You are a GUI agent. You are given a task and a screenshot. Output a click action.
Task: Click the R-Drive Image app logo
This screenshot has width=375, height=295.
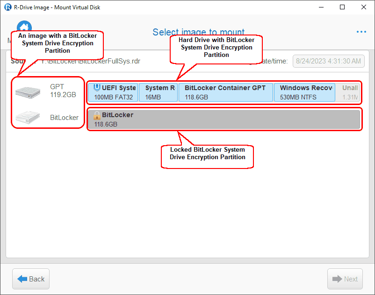7,7
